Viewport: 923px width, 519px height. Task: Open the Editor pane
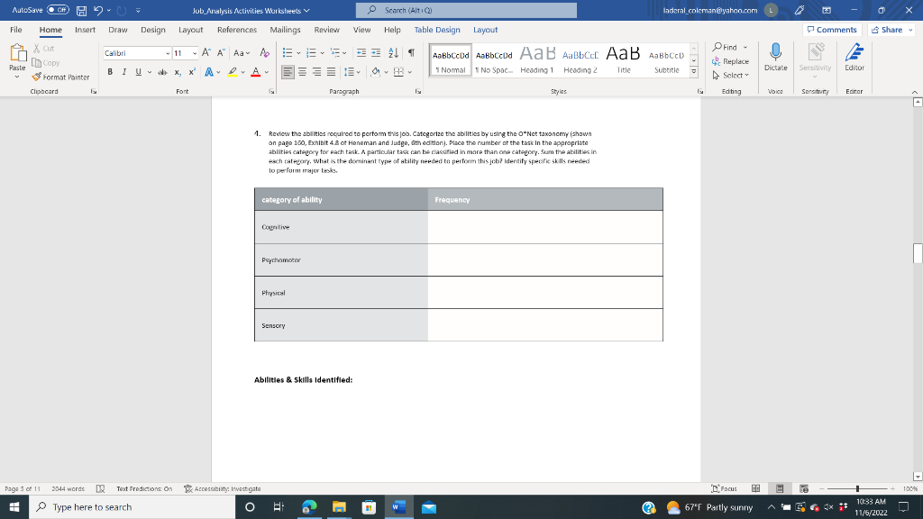[854, 59]
